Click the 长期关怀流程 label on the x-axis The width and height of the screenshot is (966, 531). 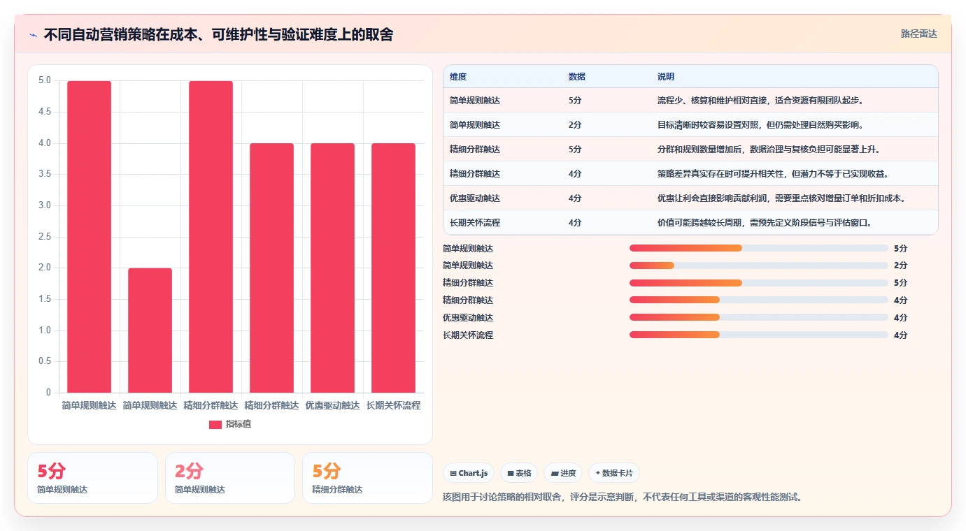click(393, 405)
